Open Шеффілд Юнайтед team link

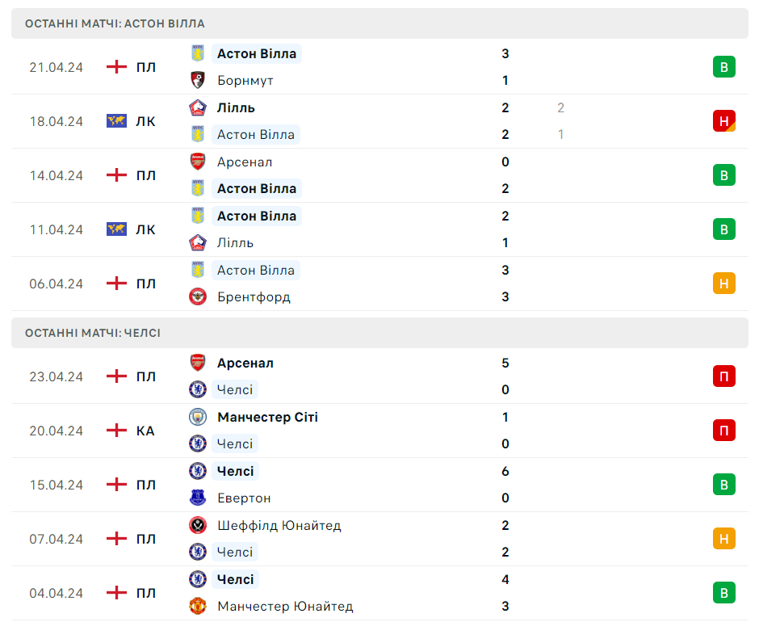tap(279, 525)
